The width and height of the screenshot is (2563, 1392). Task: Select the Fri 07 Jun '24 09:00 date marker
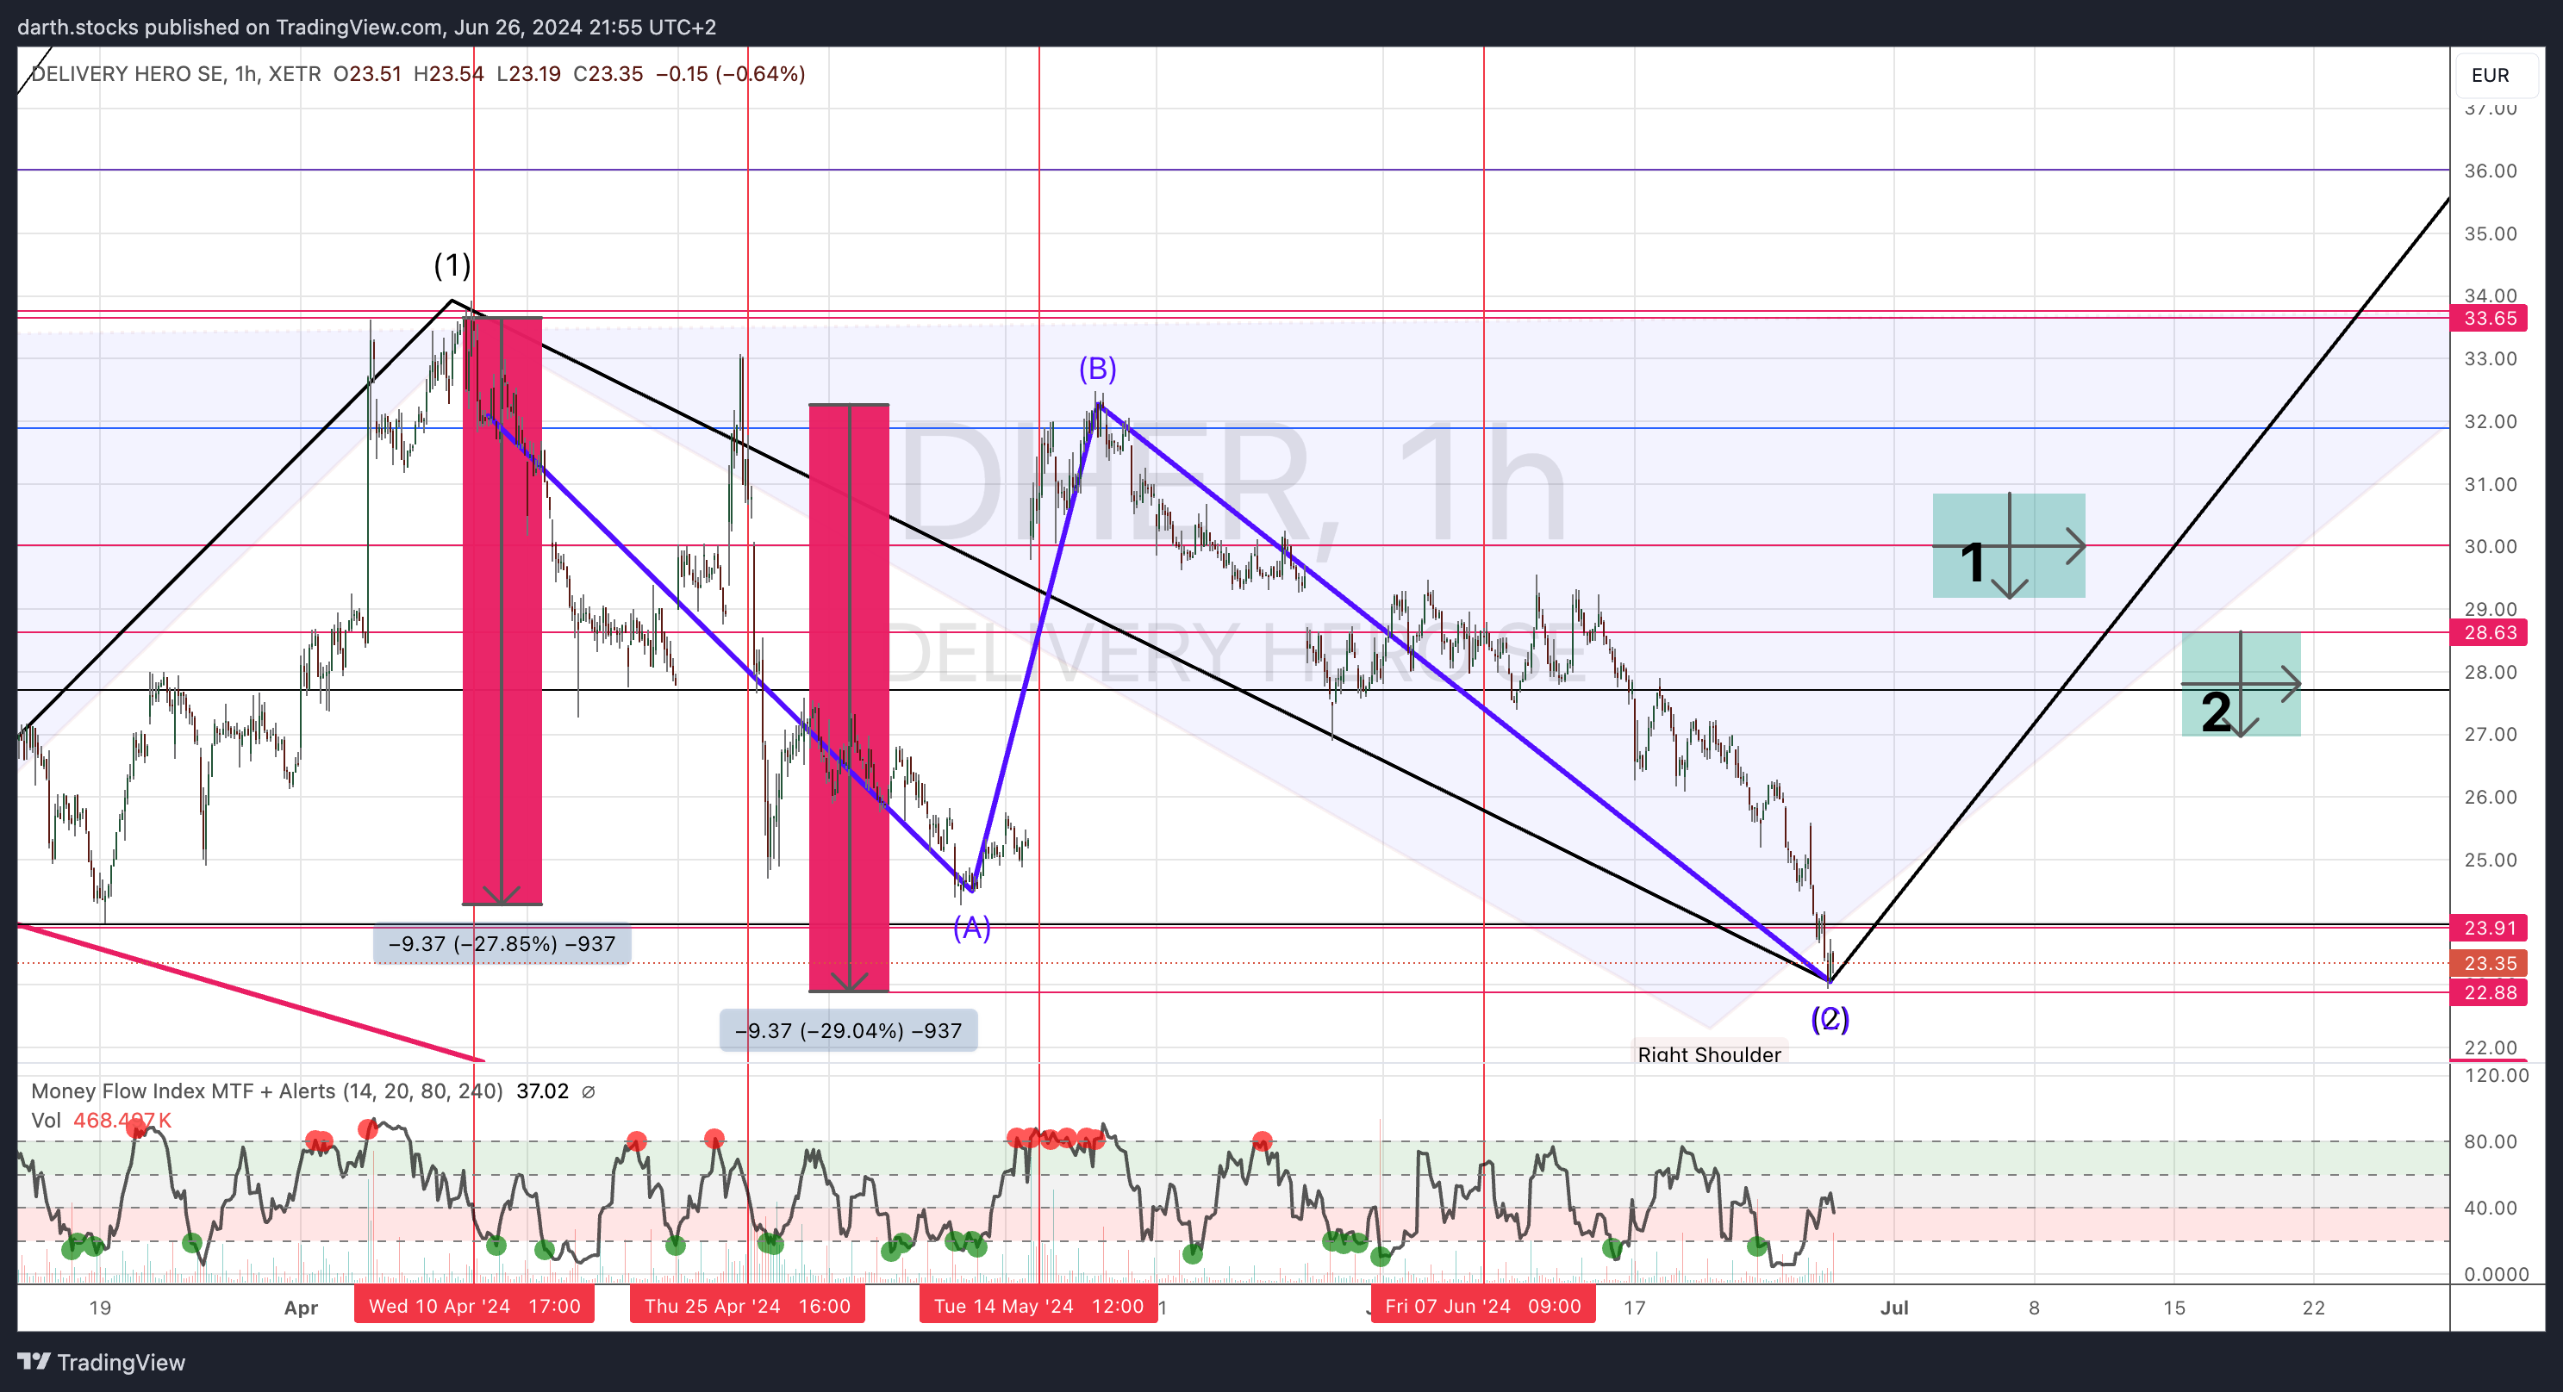(x=1482, y=1306)
